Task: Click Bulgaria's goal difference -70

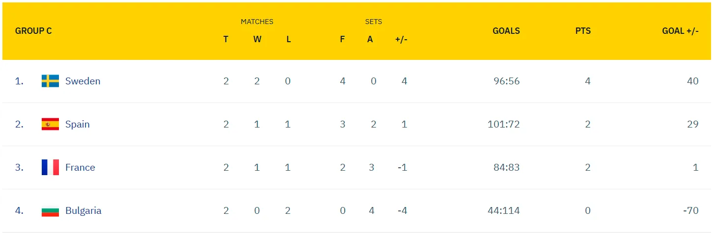Action: [690, 210]
